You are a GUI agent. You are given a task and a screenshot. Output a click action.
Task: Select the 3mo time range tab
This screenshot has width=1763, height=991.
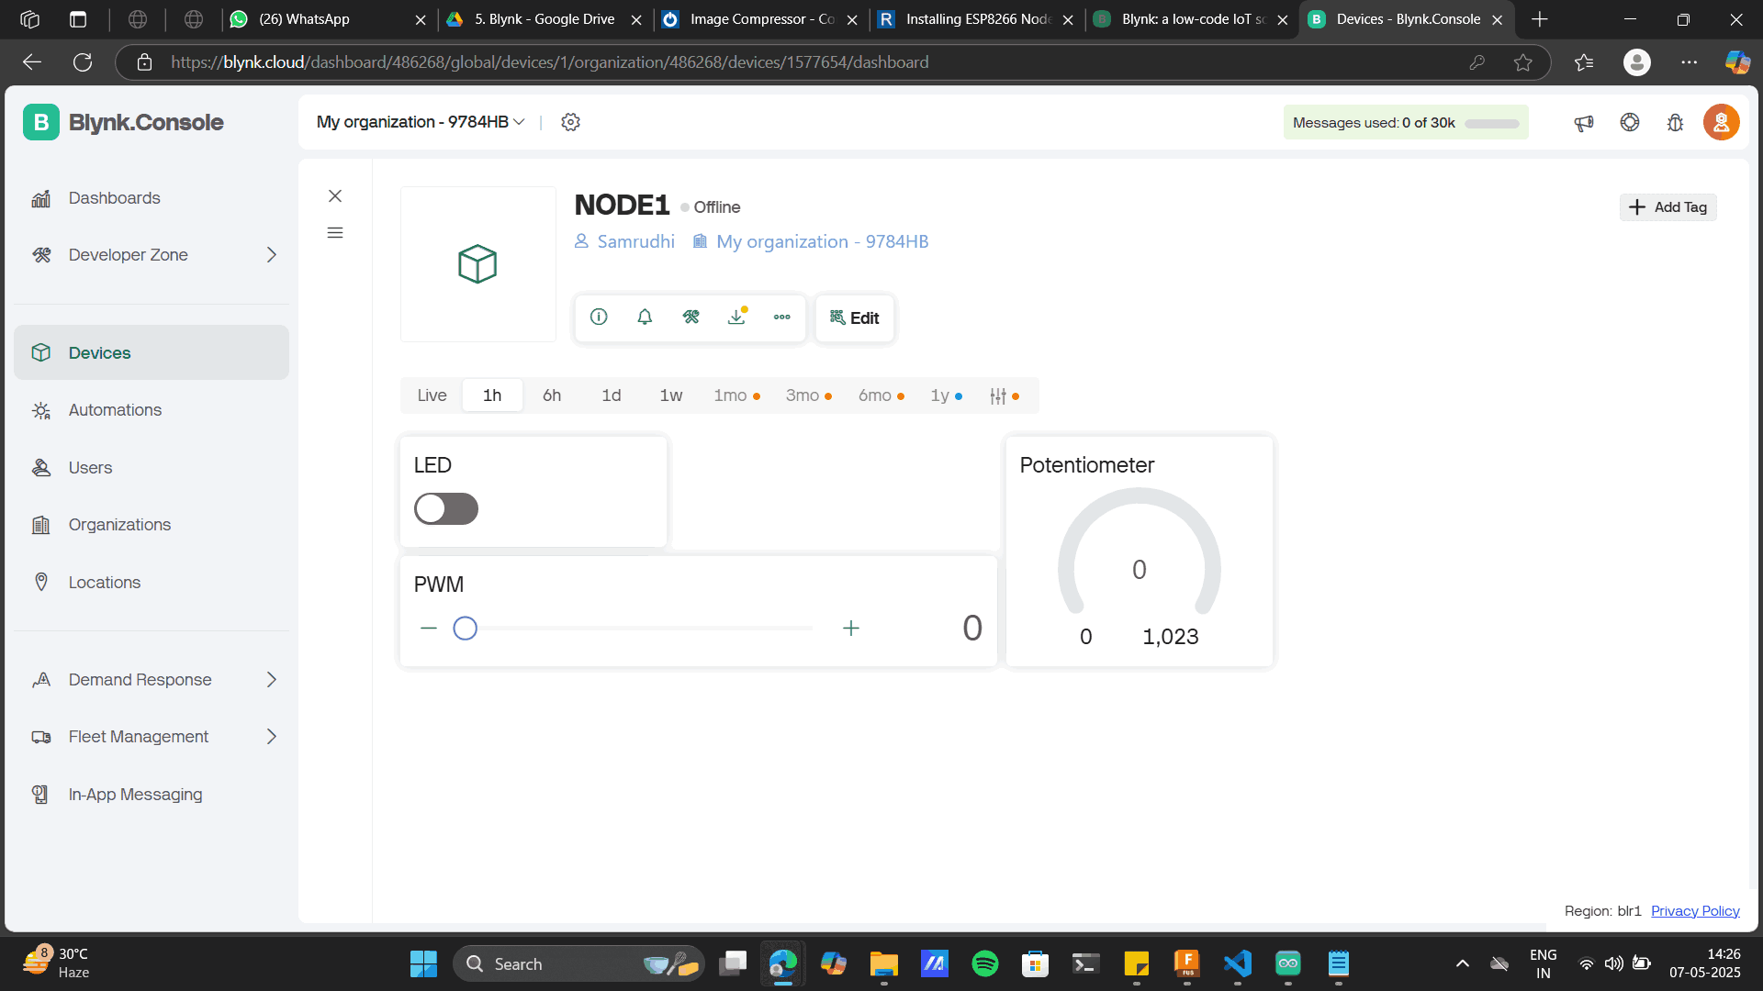point(808,395)
